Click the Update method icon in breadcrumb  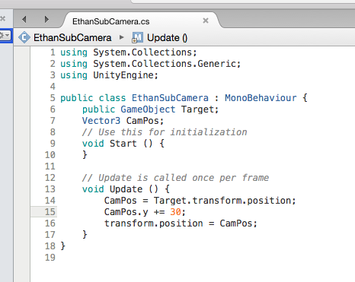(x=137, y=37)
